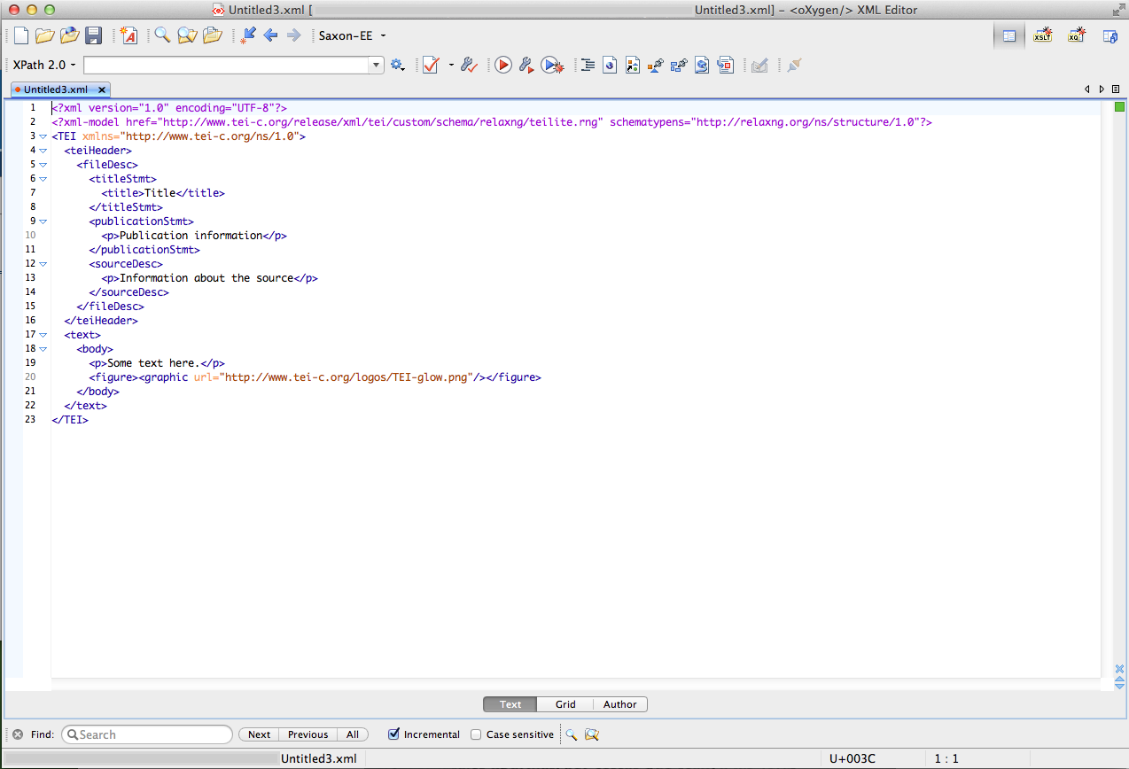This screenshot has width=1129, height=769.
Task: Click the Previous find button
Action: tap(308, 734)
